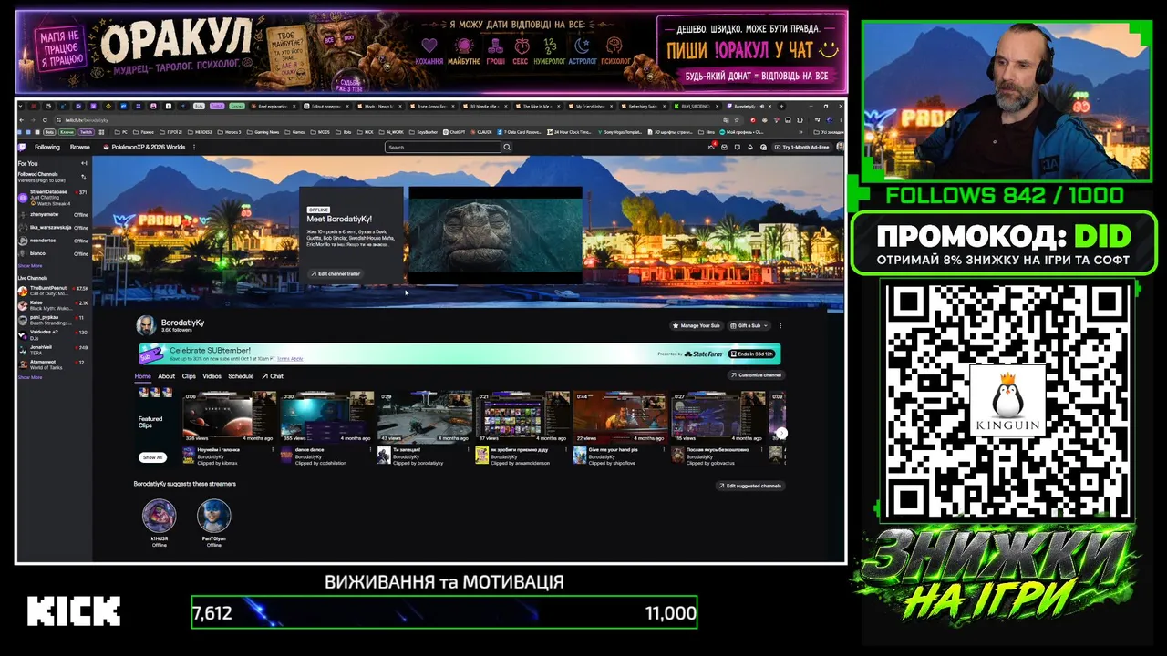Screen dimensions: 1167x656
Task: Click viewer goal progress bar 7,612 / 11,000
Action: (444, 612)
